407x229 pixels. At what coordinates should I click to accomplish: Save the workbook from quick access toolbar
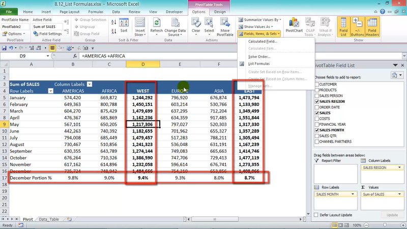4,48
